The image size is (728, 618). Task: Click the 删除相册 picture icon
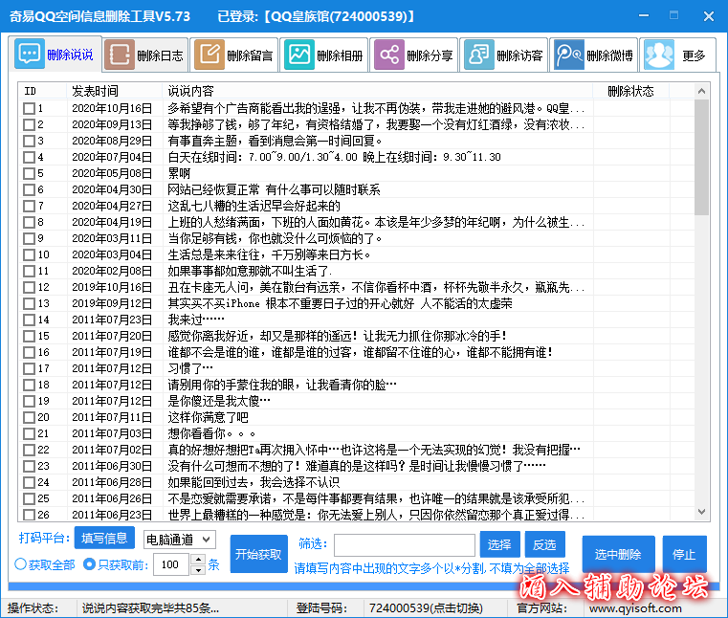(x=298, y=55)
